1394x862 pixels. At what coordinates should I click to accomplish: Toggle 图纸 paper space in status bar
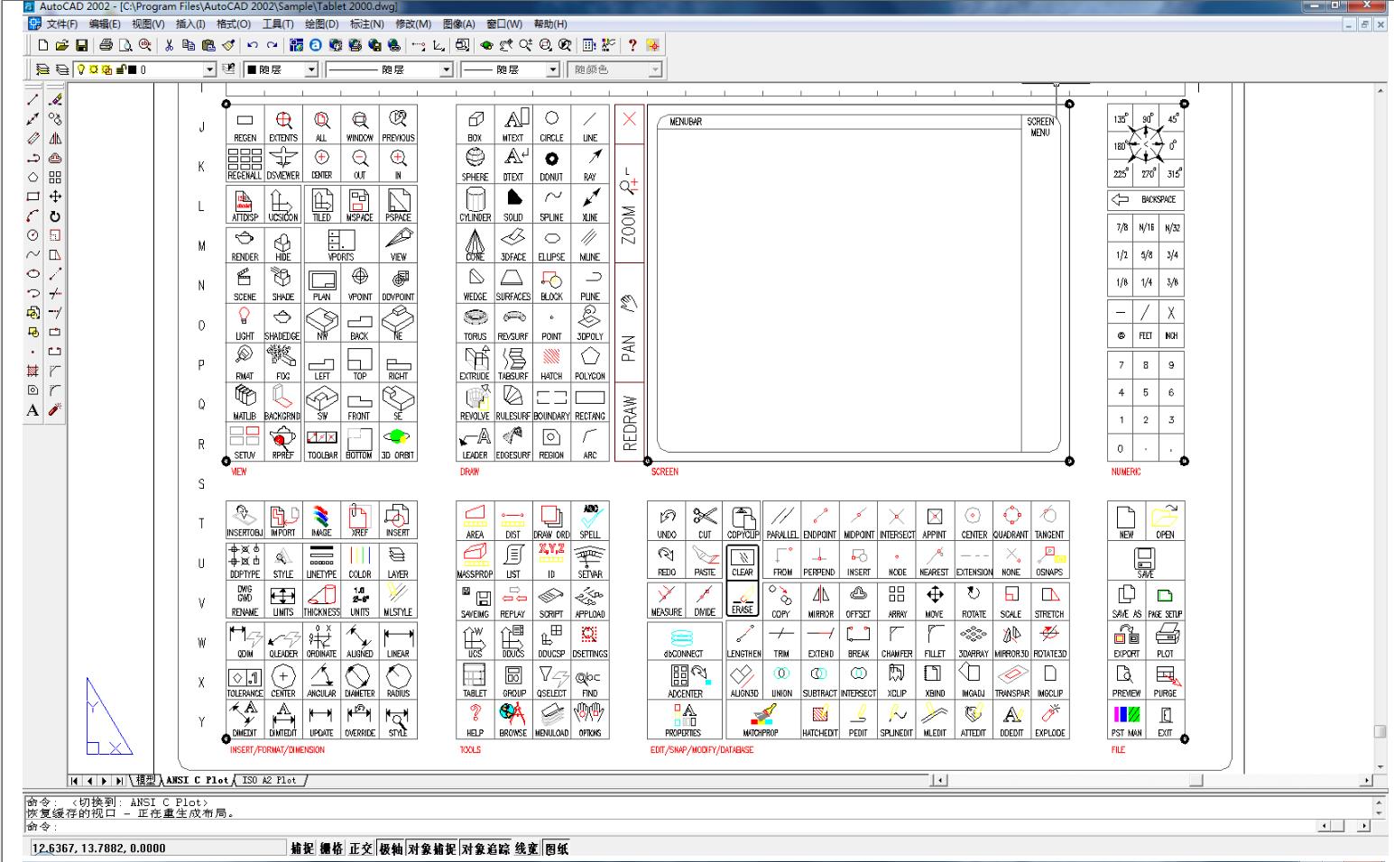[x=557, y=848]
